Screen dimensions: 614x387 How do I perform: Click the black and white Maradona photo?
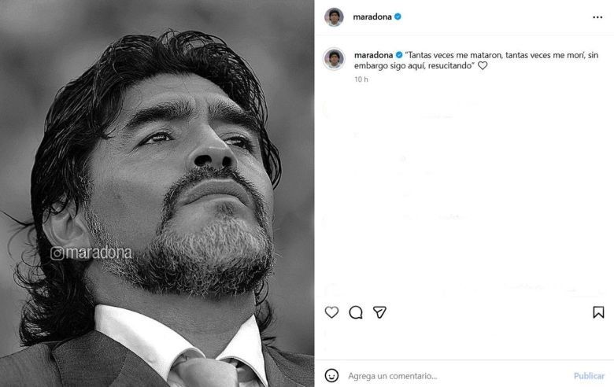pos(157,193)
